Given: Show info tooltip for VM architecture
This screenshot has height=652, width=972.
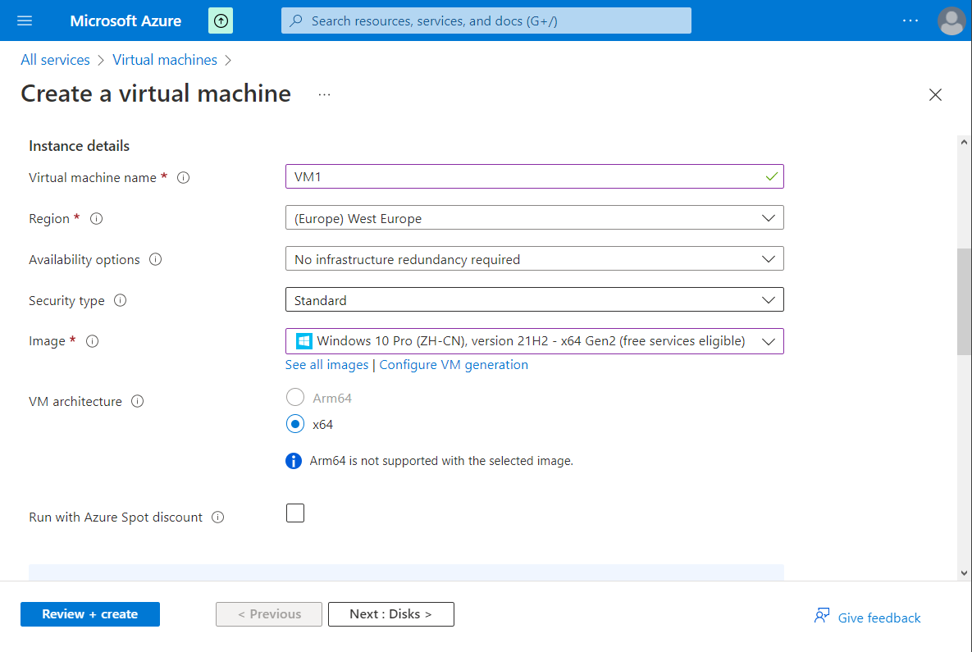Looking at the screenshot, I should point(138,402).
